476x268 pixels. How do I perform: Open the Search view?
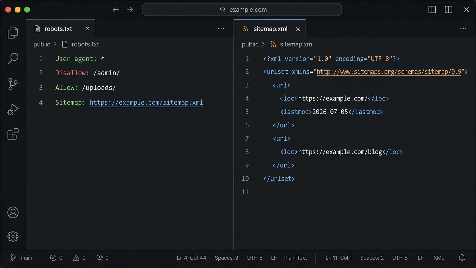click(13, 58)
